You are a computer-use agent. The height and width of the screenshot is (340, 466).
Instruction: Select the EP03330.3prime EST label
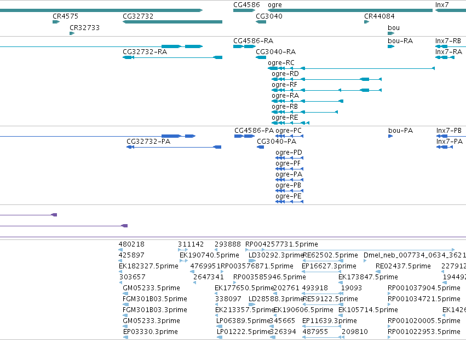click(151, 332)
